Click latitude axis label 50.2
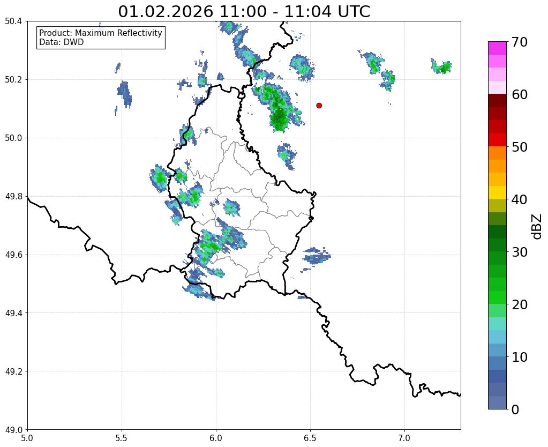 coord(13,80)
